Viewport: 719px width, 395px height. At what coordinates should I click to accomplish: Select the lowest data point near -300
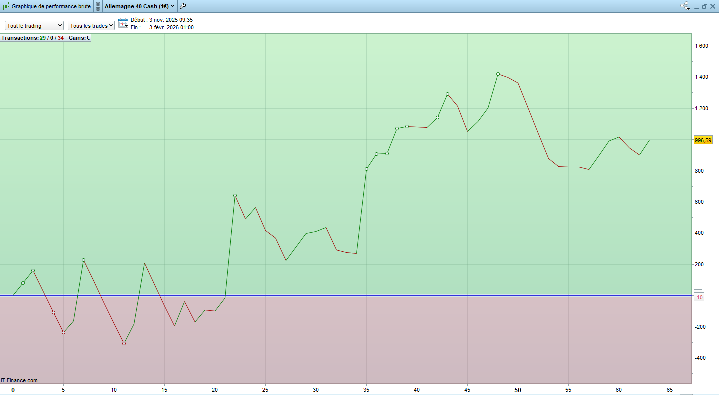124,343
